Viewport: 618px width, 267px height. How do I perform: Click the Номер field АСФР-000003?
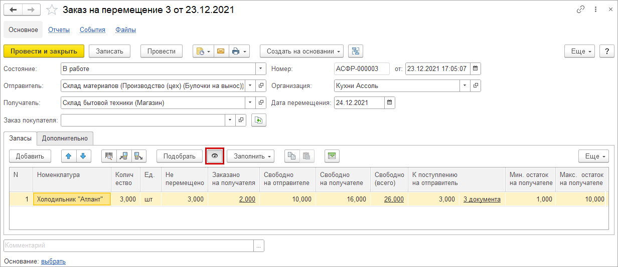(362, 68)
